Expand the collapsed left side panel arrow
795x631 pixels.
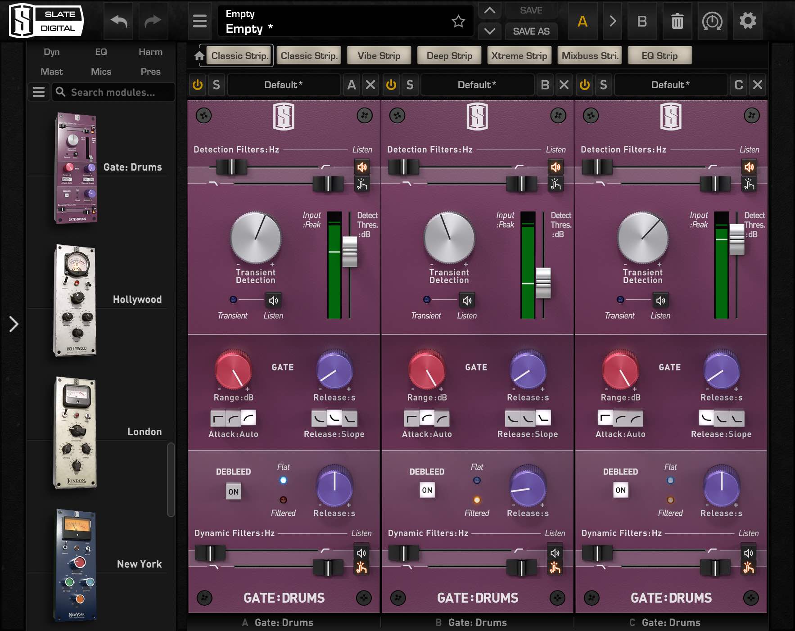pos(14,324)
